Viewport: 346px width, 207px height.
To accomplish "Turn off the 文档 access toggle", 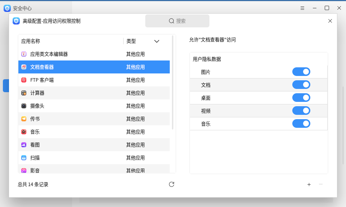I will pos(301,85).
